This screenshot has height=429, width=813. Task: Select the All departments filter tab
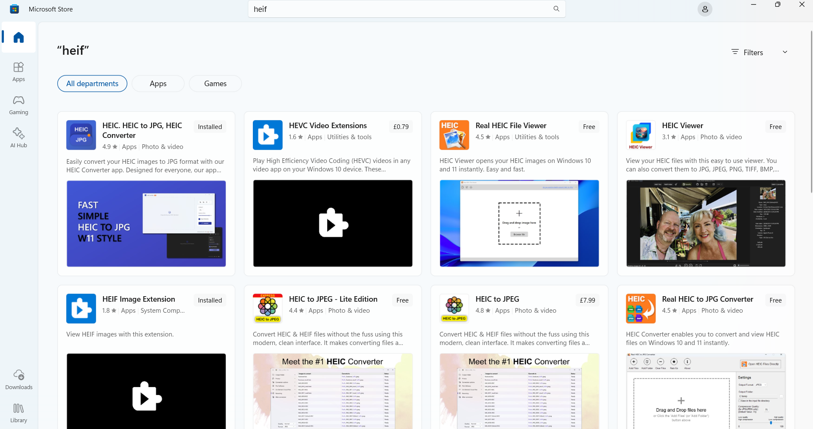point(92,84)
